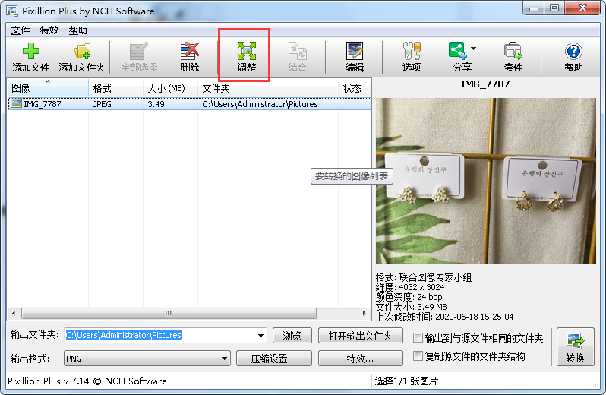Open the 分享 dropdown arrow
606x395 pixels.
(x=474, y=49)
